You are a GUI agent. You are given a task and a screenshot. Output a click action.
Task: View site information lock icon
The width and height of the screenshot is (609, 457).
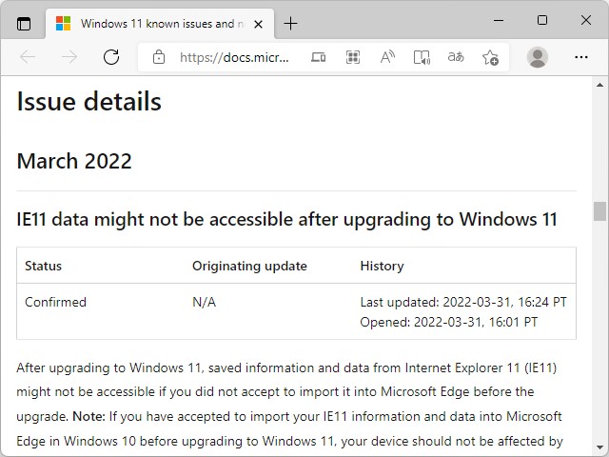pyautogui.click(x=159, y=57)
